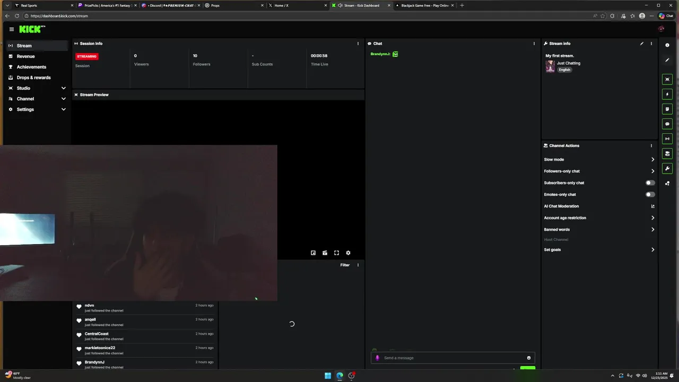The height and width of the screenshot is (382, 679).
Task: Click the info icon in the right rail
Action: point(667,45)
